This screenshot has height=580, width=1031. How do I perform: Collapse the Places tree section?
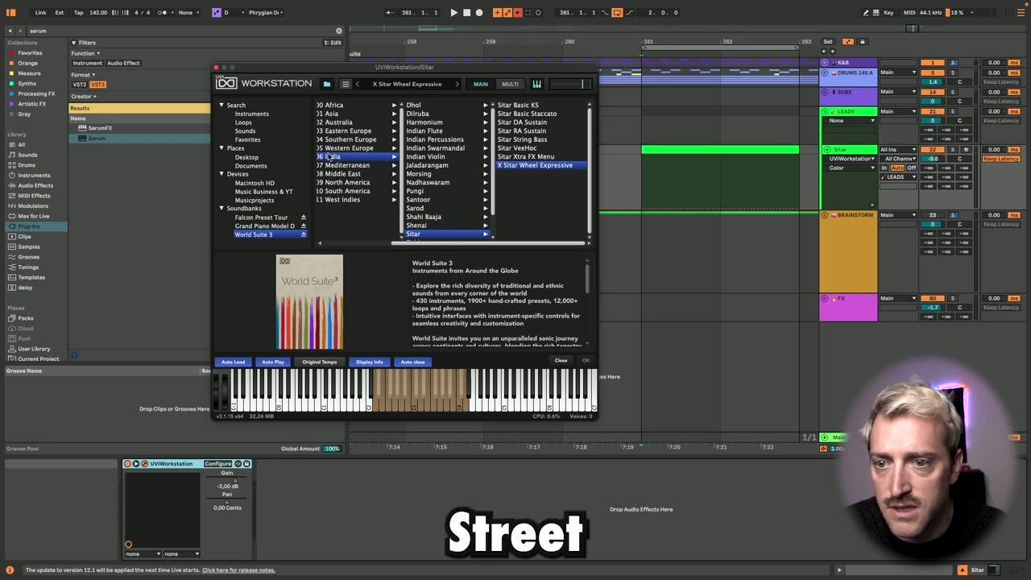pyautogui.click(x=222, y=148)
